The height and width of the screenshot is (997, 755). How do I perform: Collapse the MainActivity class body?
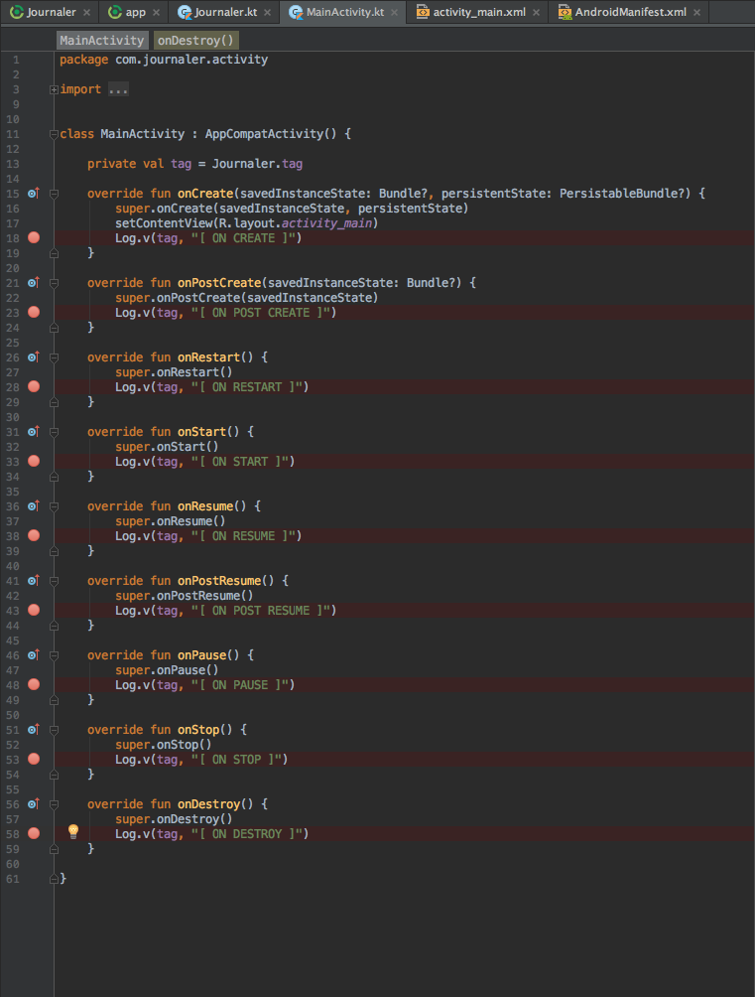pos(54,134)
